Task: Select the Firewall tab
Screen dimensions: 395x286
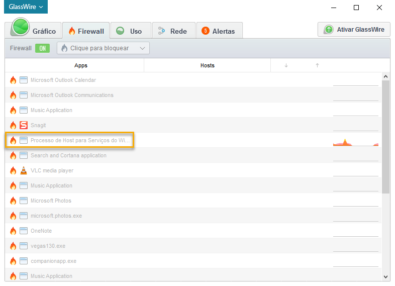Action: [x=86, y=31]
